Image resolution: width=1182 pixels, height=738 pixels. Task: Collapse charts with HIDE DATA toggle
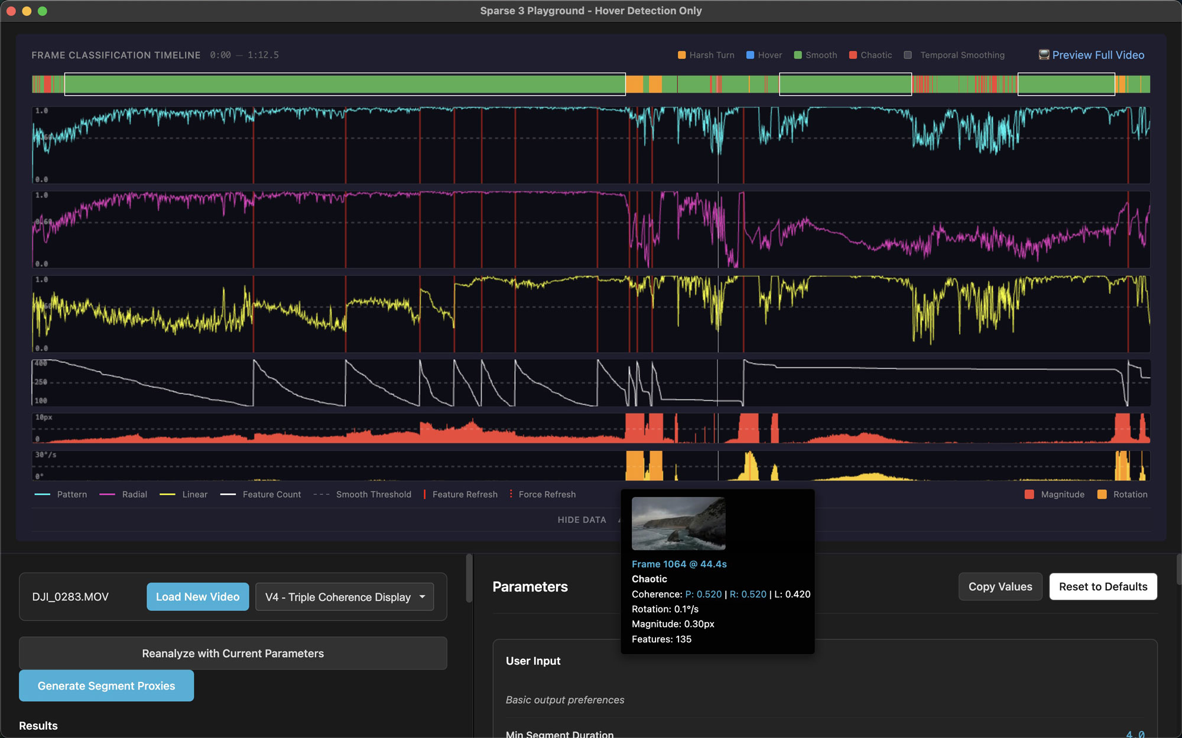pos(582,520)
